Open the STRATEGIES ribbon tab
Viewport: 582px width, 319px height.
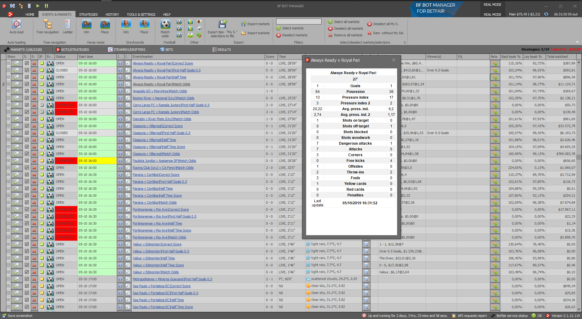[89, 15]
